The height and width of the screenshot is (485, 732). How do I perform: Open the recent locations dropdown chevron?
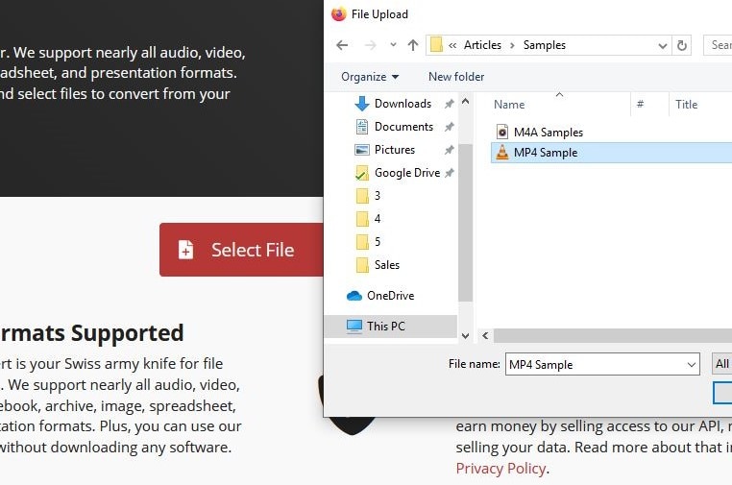click(x=393, y=45)
